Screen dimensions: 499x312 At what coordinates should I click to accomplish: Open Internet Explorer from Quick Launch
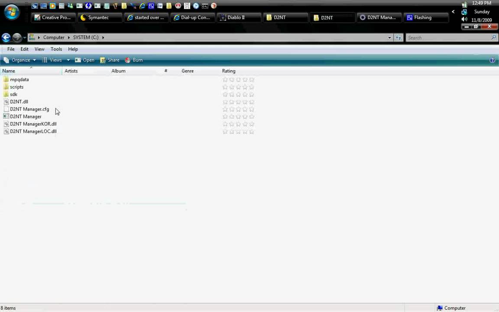142,6
